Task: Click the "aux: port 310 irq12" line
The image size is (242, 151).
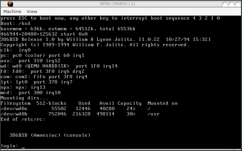Action: coord(30,61)
